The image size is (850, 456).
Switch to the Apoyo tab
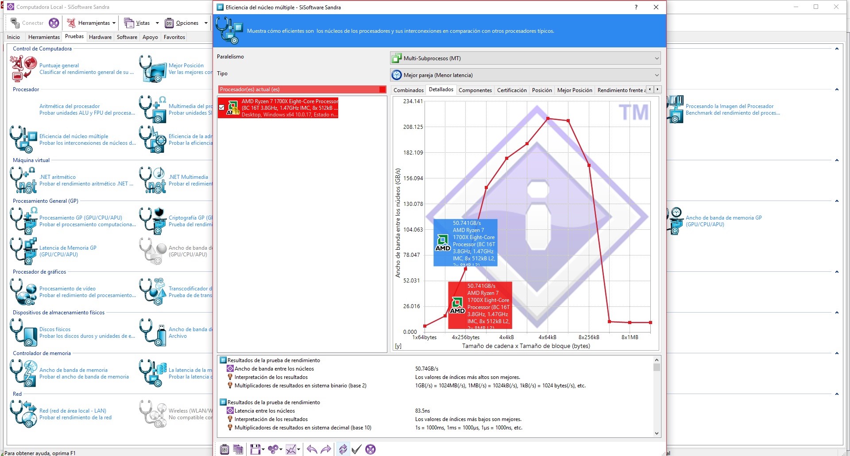150,37
